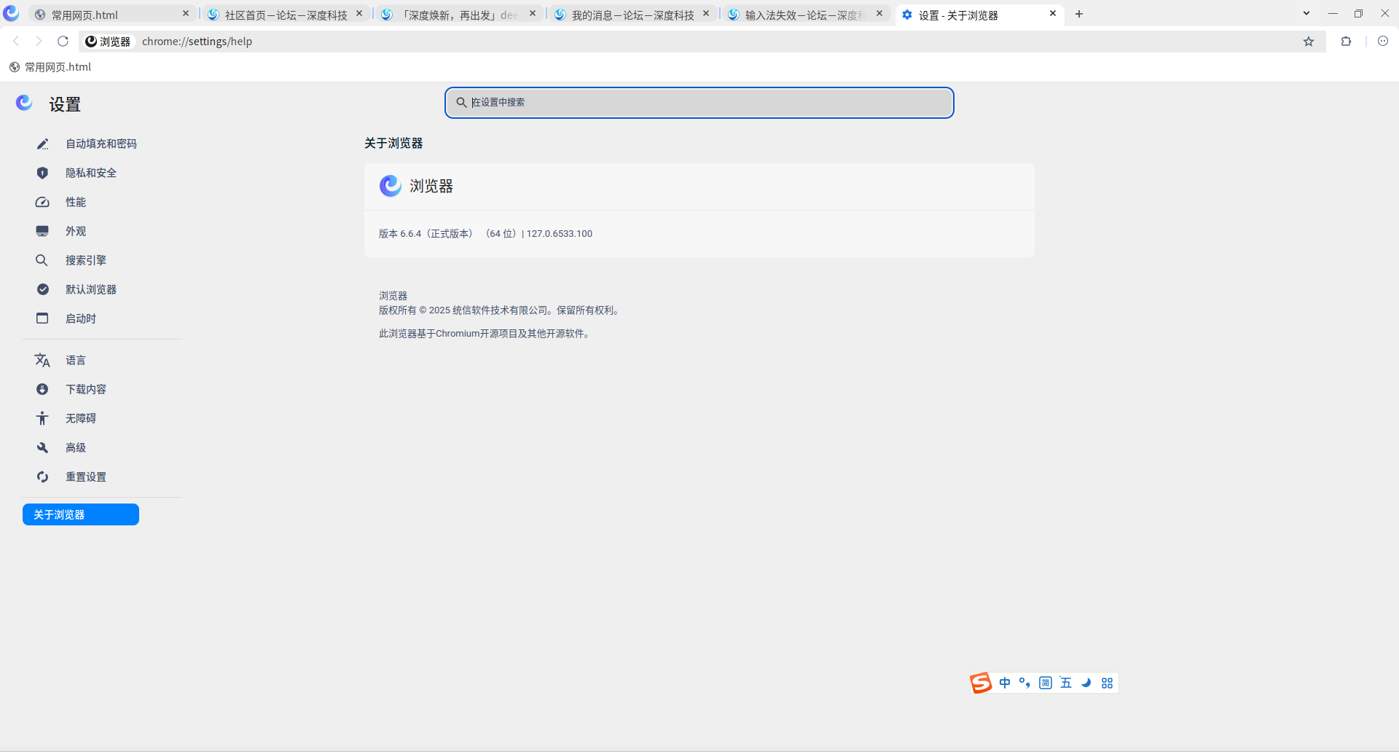
Task: Toggle Sogou input 中 Chinese/English mode
Action: coord(1005,684)
